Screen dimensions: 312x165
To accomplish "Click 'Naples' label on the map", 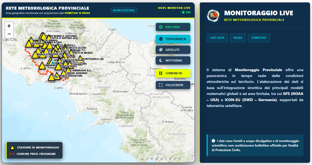I will pos(92,109).
